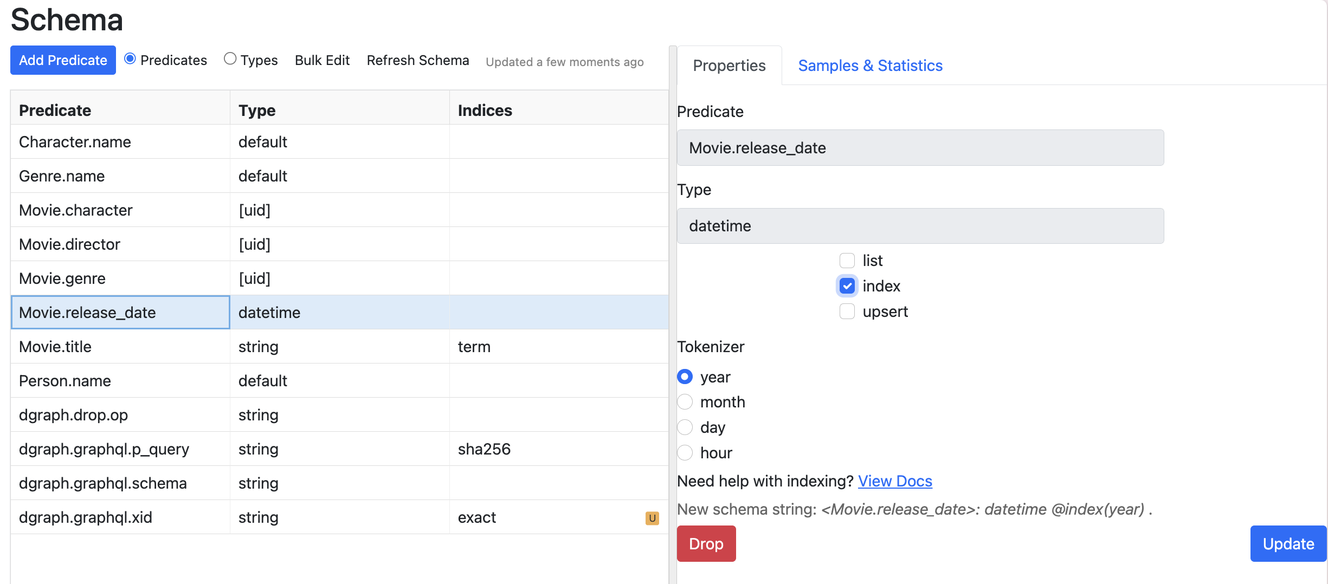Image resolution: width=1328 pixels, height=584 pixels.
Task: Switch to the Samples & Statistics tab
Action: coord(869,65)
